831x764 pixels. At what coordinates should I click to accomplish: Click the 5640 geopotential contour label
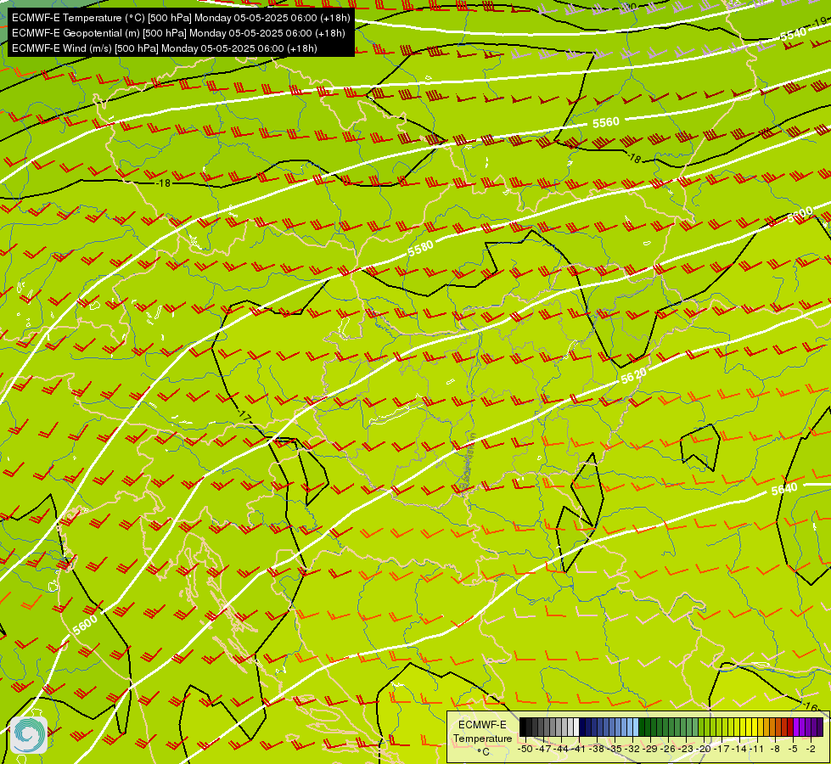(783, 489)
